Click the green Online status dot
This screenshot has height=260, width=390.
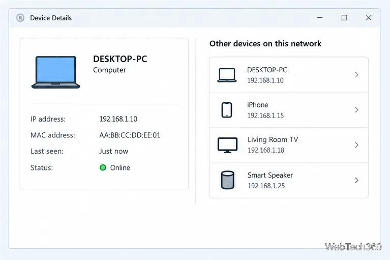[103, 168]
